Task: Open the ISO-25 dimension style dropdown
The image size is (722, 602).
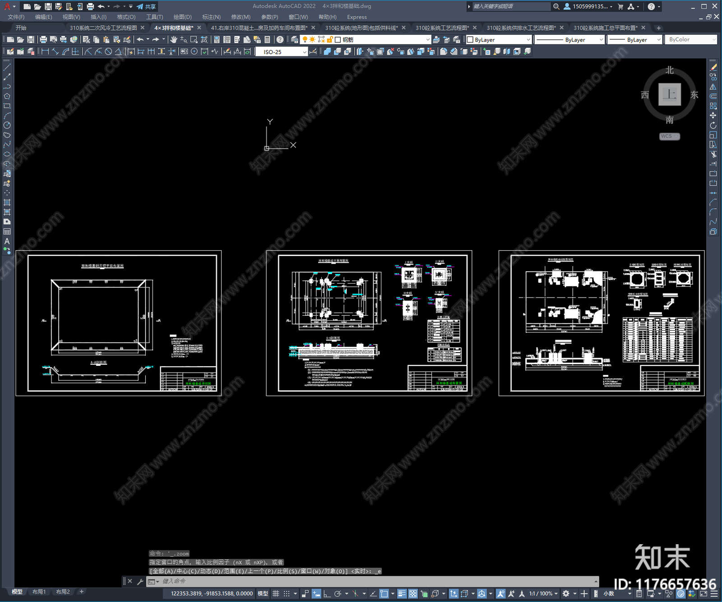Action: coord(282,52)
